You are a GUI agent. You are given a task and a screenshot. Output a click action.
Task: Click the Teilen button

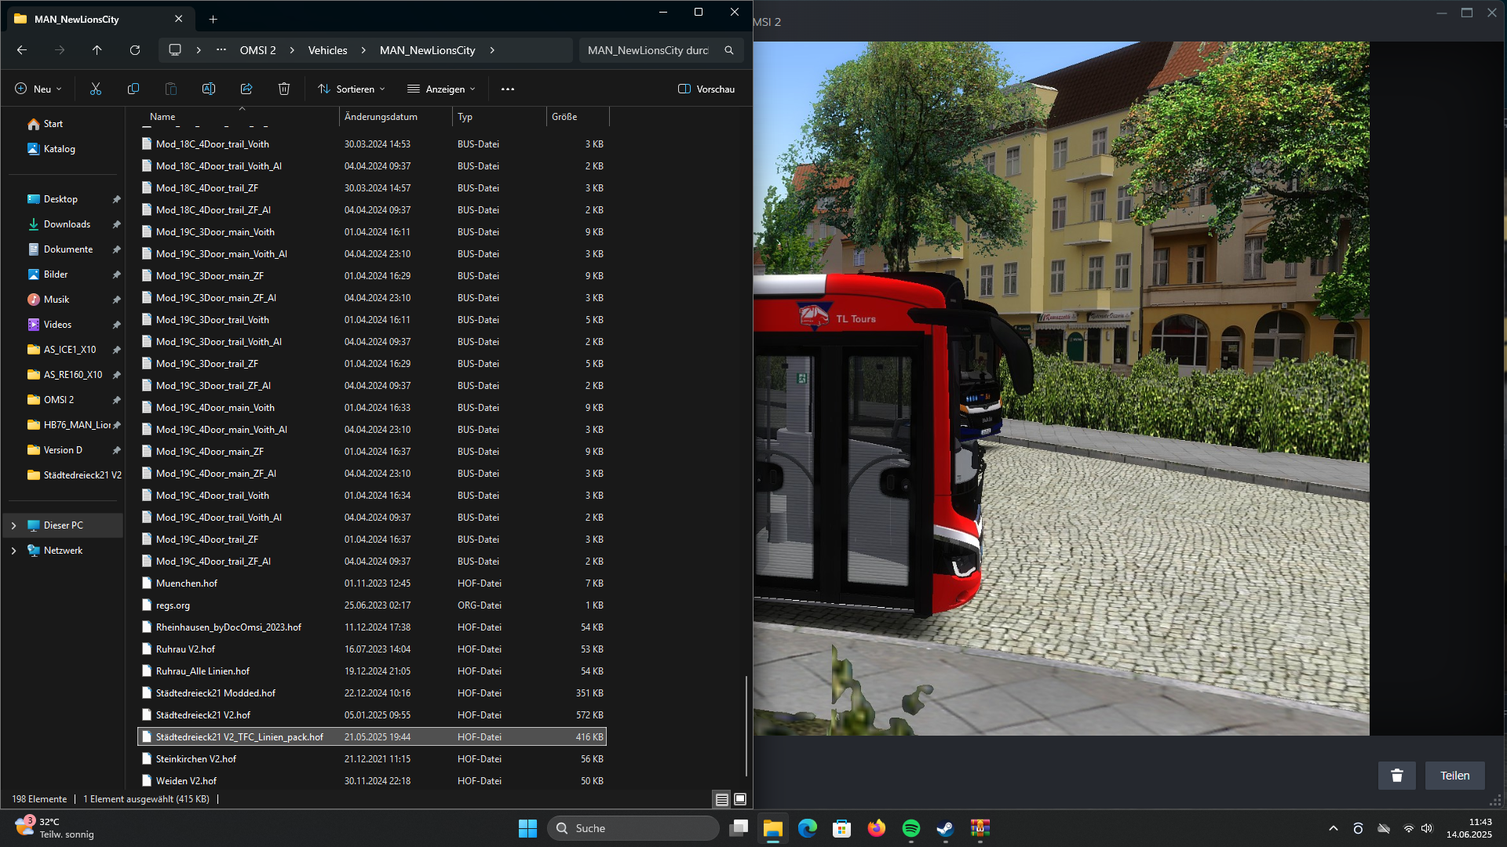[x=1454, y=776]
